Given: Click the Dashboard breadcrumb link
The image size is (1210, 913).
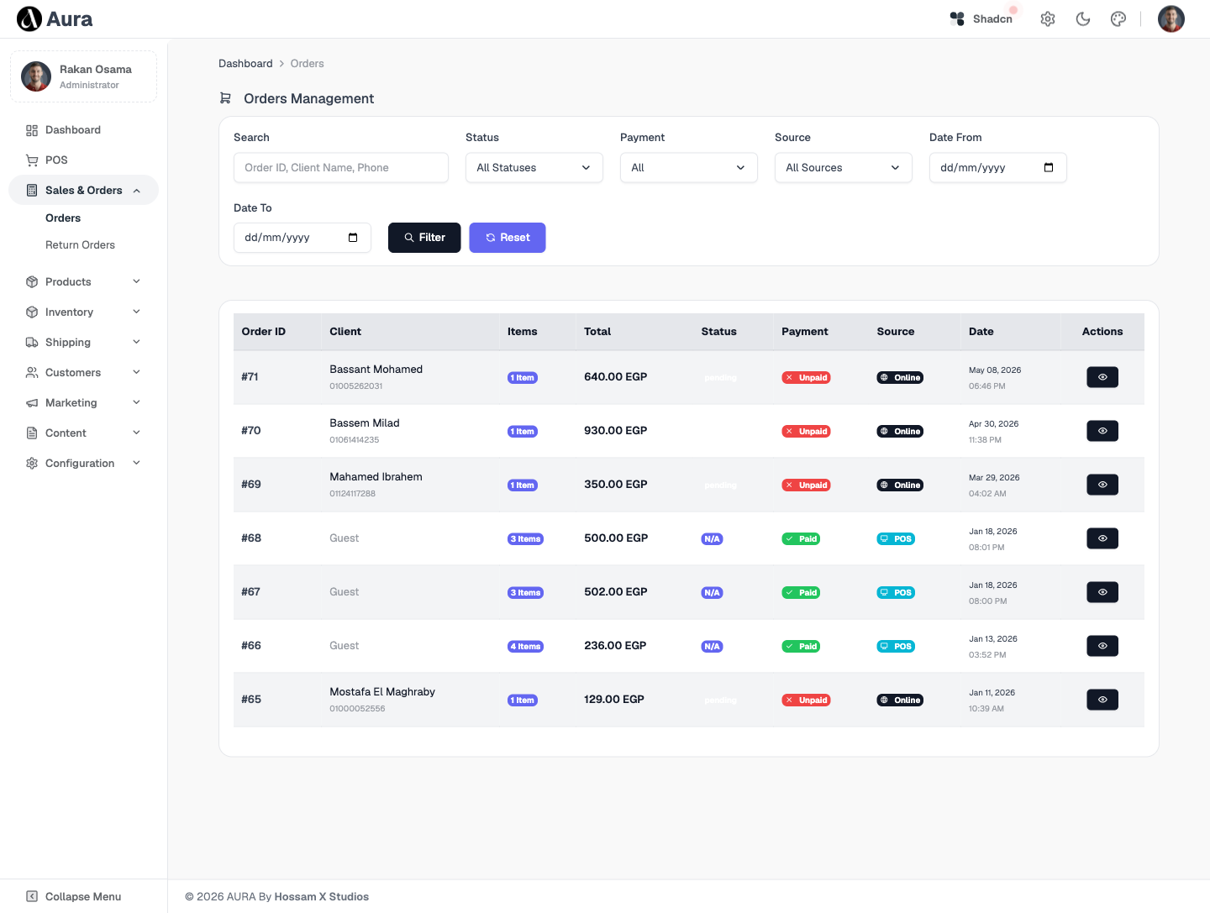Looking at the screenshot, I should coord(245,64).
